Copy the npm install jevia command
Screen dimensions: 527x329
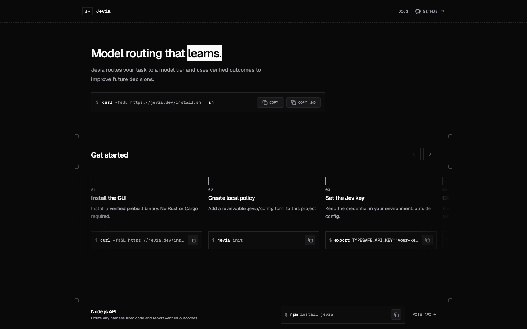pos(396,315)
